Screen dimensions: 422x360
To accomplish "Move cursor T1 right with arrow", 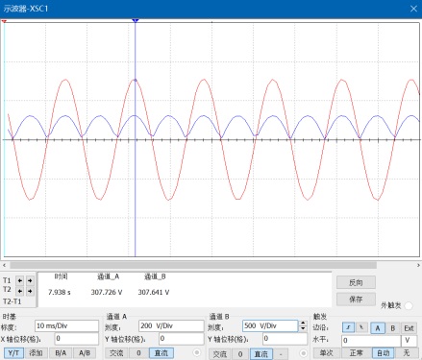I will pyautogui.click(x=30, y=280).
